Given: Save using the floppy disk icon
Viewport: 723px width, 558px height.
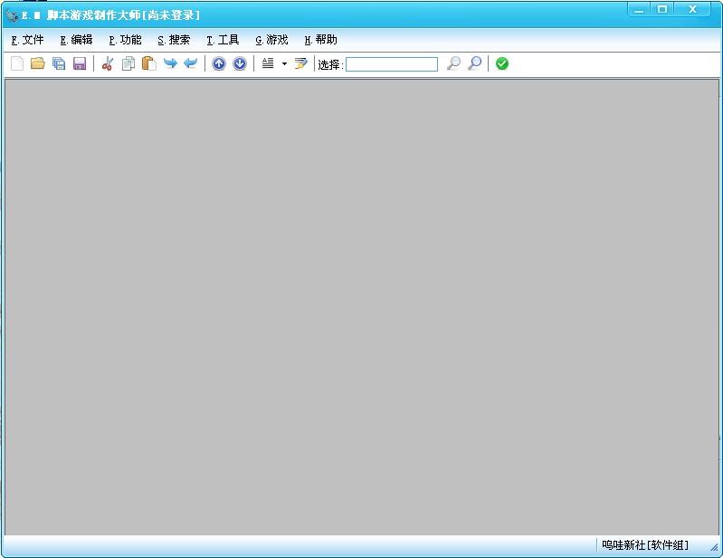Looking at the screenshot, I should point(80,63).
